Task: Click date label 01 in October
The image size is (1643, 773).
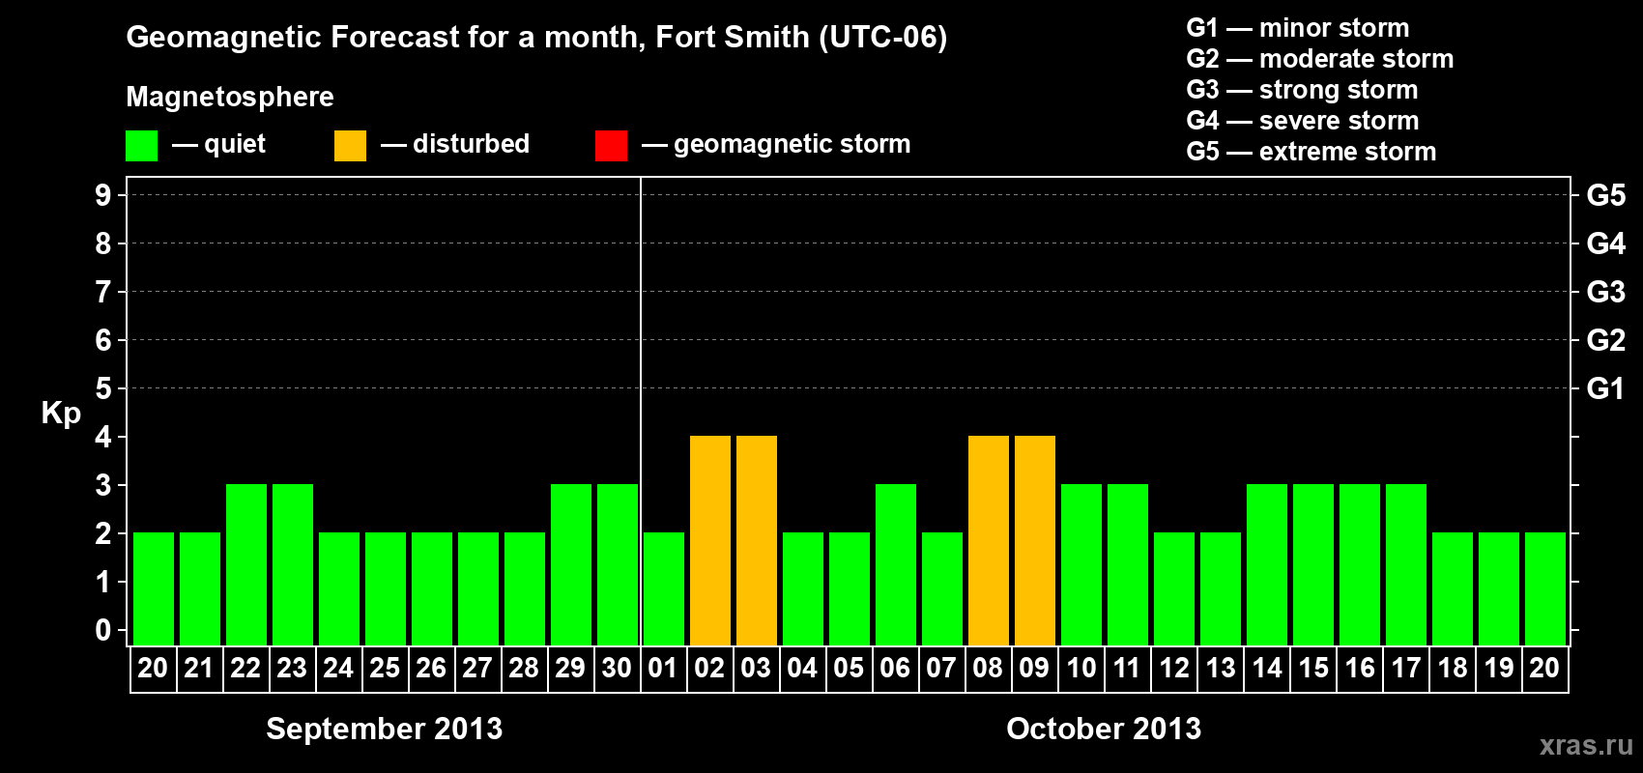Action: tap(663, 668)
